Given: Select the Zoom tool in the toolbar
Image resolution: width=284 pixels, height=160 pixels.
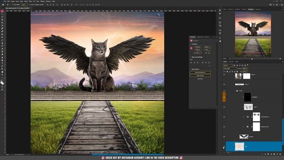Looking at the screenshot, I should [2, 75].
